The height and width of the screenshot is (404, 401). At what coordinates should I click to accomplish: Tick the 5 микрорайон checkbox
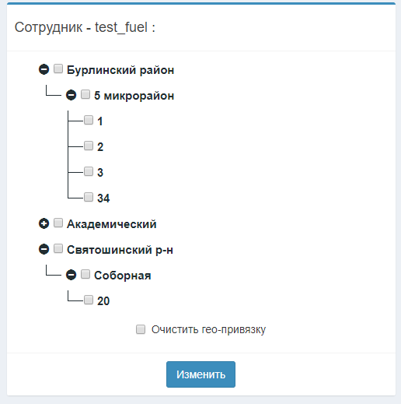tap(85, 94)
